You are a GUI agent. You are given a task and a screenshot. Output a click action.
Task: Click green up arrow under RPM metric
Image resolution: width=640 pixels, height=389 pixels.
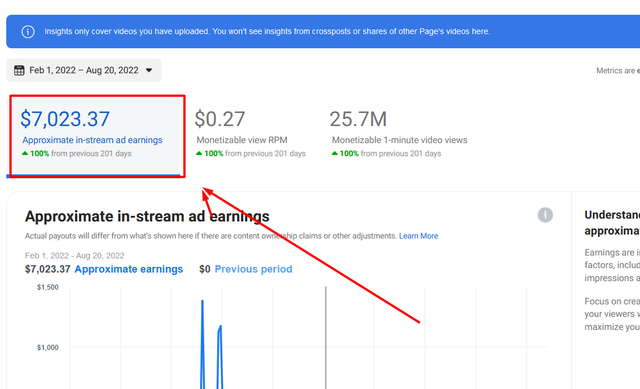click(x=199, y=153)
